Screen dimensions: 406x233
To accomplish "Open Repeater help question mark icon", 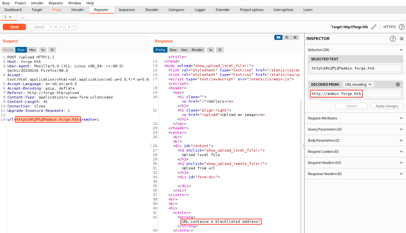I will [401, 27].
